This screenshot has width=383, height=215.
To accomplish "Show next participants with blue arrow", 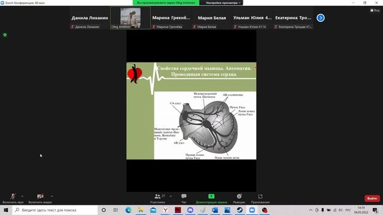I will pos(321,18).
